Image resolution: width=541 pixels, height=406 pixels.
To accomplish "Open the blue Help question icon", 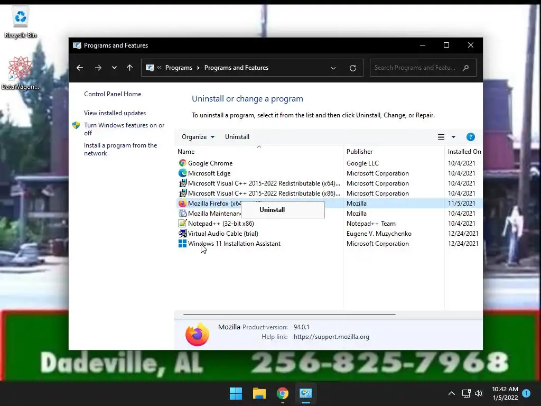I will 470,137.
